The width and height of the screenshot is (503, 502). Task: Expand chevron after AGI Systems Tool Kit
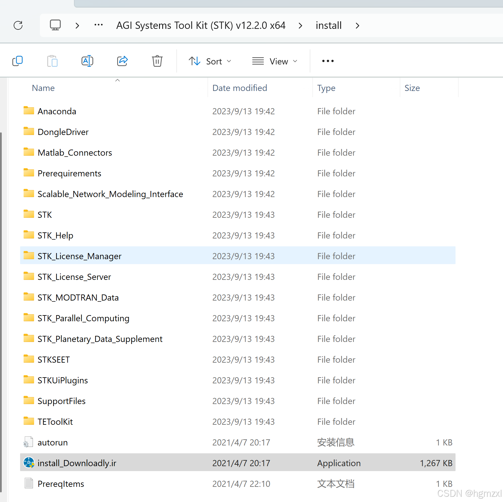300,26
